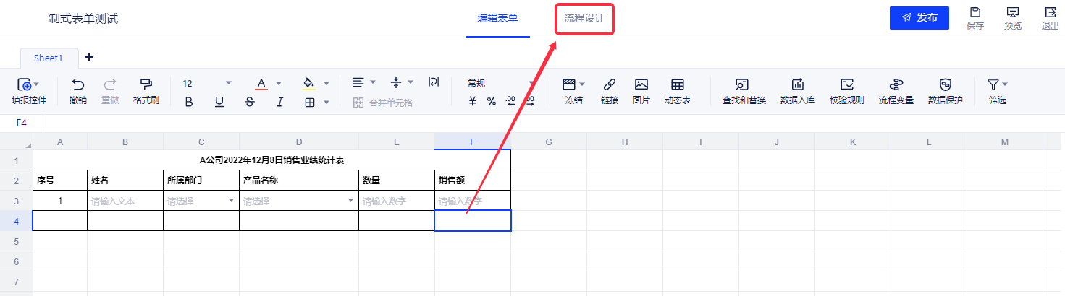Toggle strikethrough formatting
This screenshot has width=1065, height=296.
coord(250,103)
